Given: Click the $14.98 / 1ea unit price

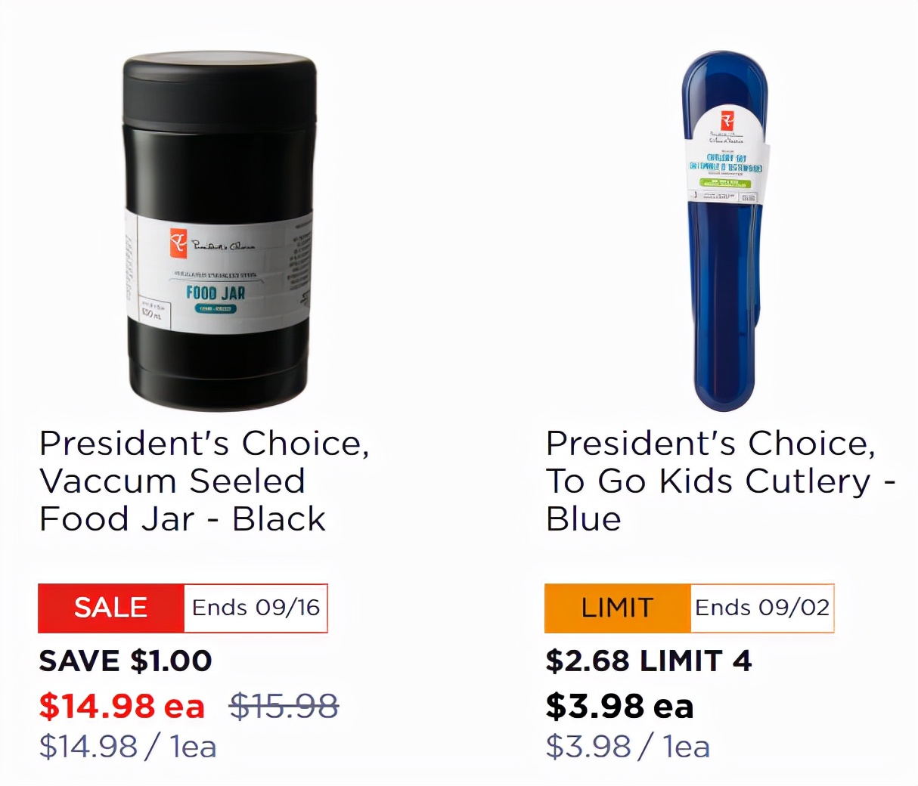Looking at the screenshot, I should tap(128, 747).
